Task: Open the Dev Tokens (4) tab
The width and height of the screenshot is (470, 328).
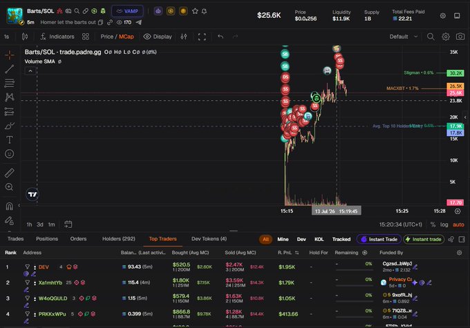Action: click(x=209, y=239)
